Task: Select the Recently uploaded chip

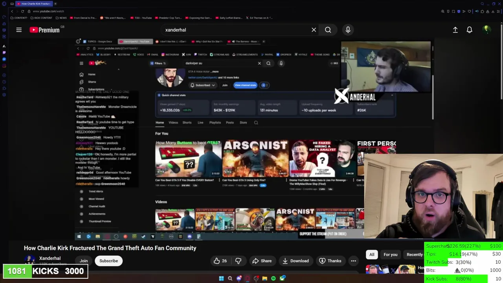Action: [x=414, y=255]
